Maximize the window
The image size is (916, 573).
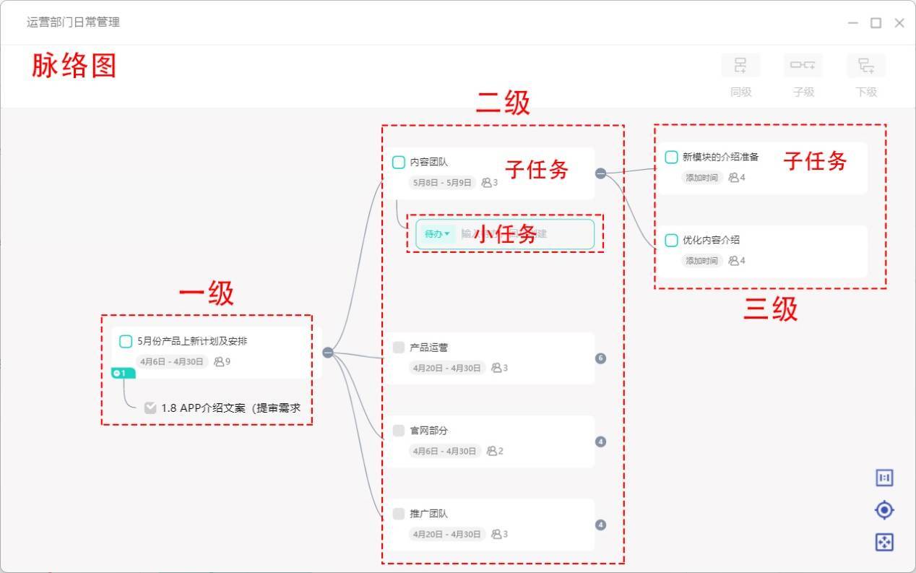(876, 22)
